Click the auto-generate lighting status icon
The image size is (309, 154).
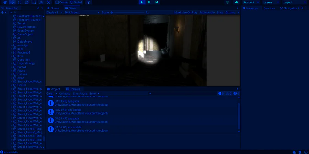(x=294, y=152)
